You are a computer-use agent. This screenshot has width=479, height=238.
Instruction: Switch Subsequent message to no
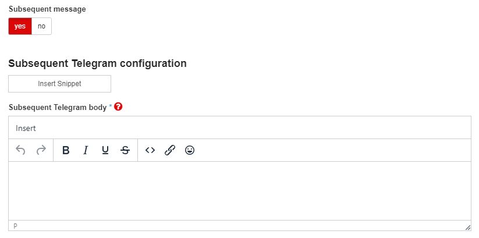[x=41, y=26]
